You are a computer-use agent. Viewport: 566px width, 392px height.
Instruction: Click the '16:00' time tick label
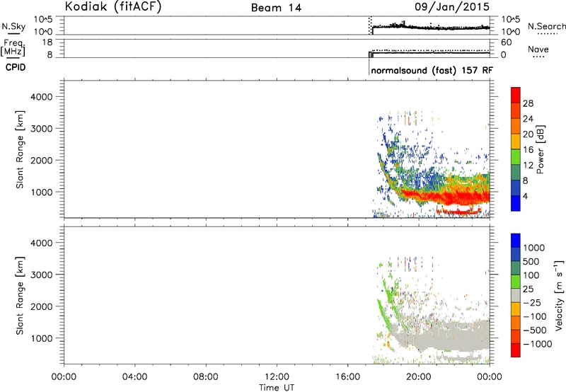click(347, 377)
